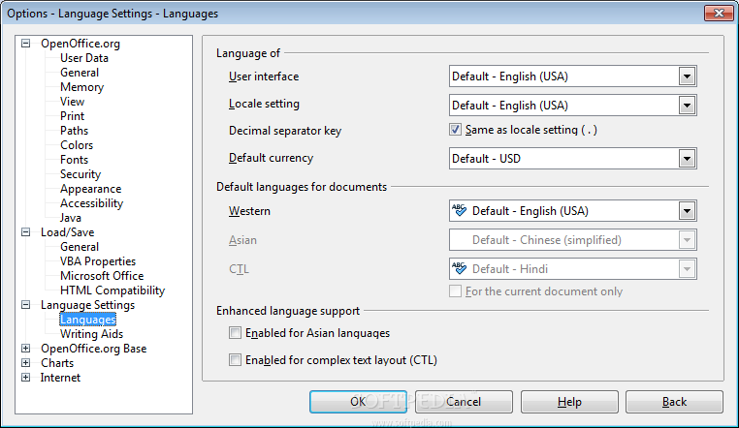Select Languages tree item

coord(88,320)
